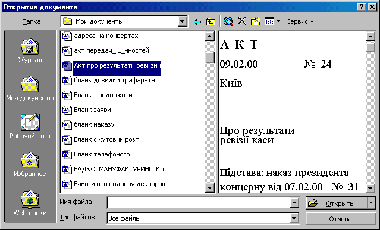Go to Рабочий стол location

tap(30, 126)
